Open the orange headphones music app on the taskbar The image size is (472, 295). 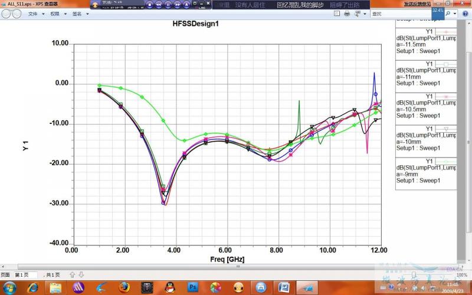[239, 288]
